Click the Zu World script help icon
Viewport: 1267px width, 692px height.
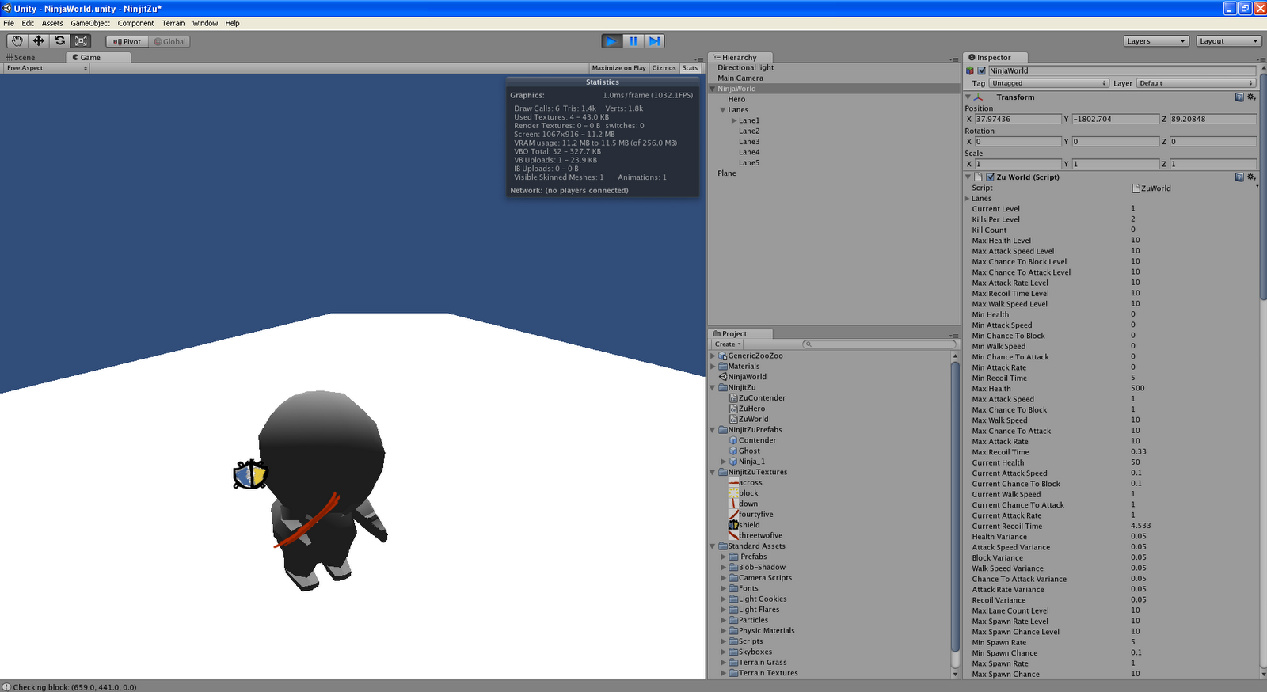point(1239,177)
